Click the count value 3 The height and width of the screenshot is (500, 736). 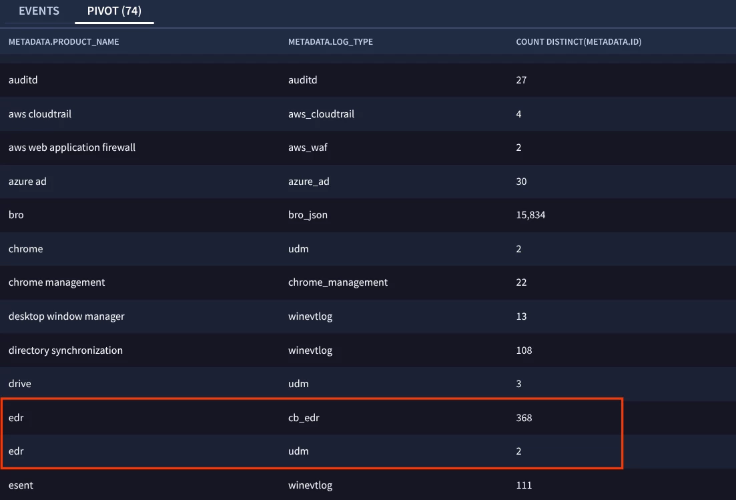click(518, 384)
